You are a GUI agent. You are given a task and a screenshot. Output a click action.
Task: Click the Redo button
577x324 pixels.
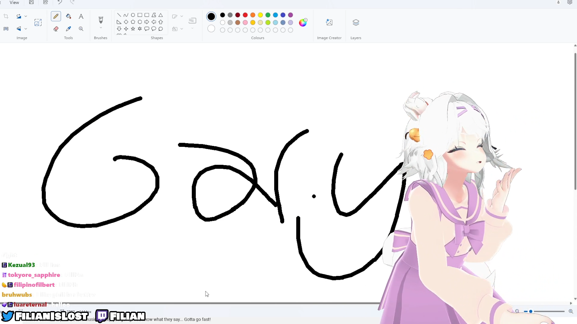pos(72,2)
